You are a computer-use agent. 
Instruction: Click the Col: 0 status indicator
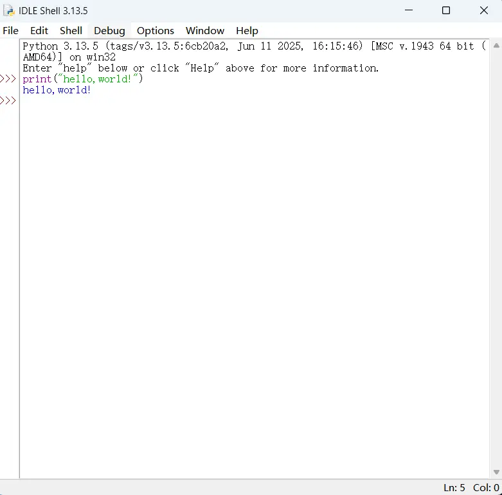tap(486, 488)
